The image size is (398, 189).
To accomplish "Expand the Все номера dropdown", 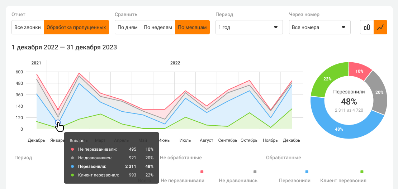I will [x=319, y=27].
